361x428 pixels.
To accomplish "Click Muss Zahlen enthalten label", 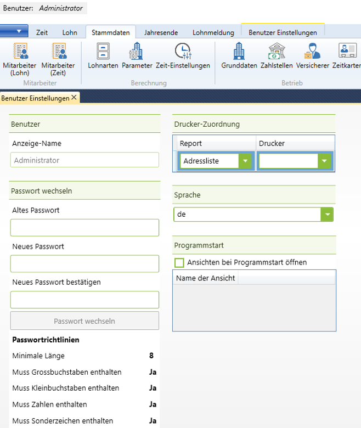I will coord(50,404).
